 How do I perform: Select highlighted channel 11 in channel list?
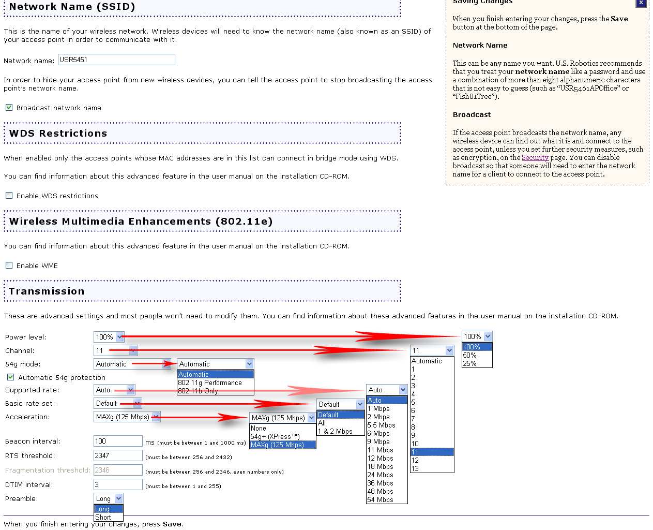coord(432,452)
